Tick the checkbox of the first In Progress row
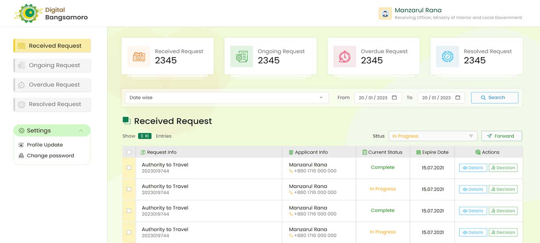The height and width of the screenshot is (243, 540). pyautogui.click(x=129, y=189)
